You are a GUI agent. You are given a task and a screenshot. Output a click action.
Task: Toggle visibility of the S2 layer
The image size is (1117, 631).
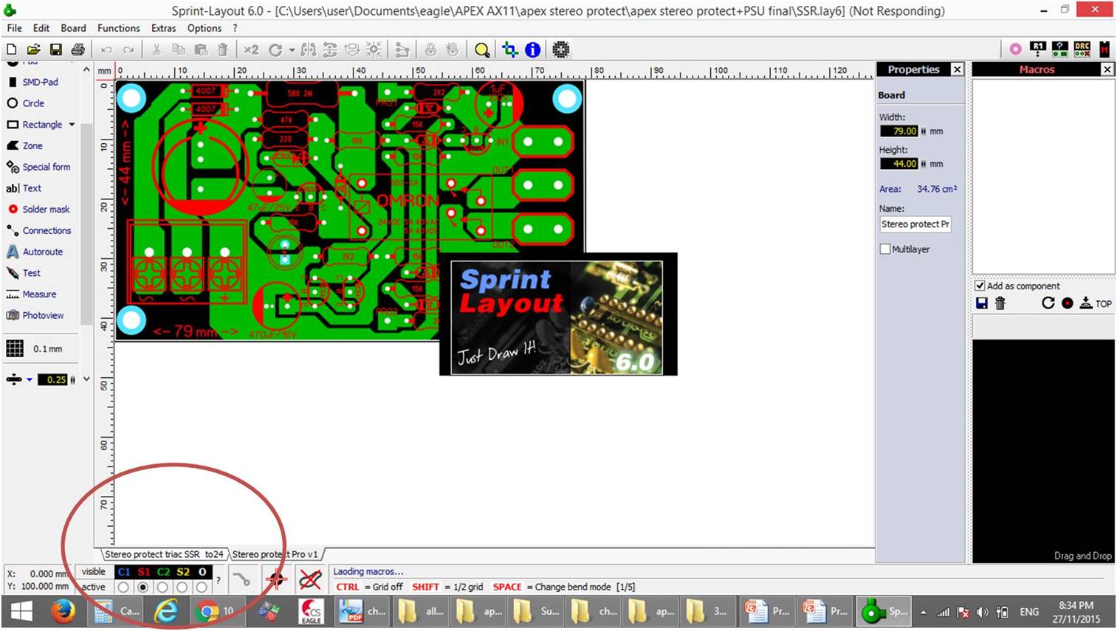tap(183, 572)
